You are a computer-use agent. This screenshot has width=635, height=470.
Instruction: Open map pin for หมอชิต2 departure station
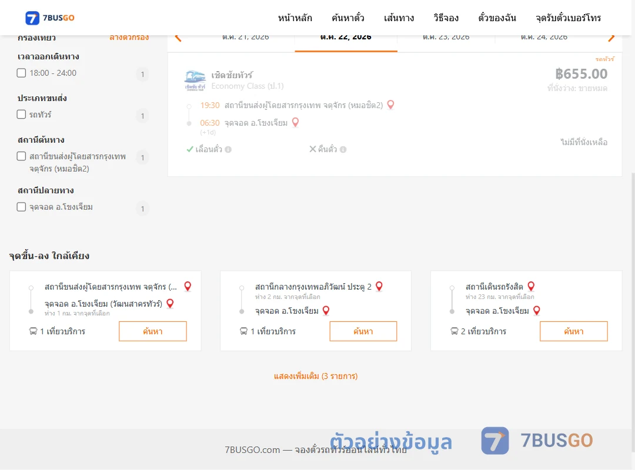pos(390,105)
